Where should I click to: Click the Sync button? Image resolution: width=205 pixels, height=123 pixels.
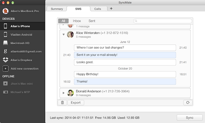(190, 118)
